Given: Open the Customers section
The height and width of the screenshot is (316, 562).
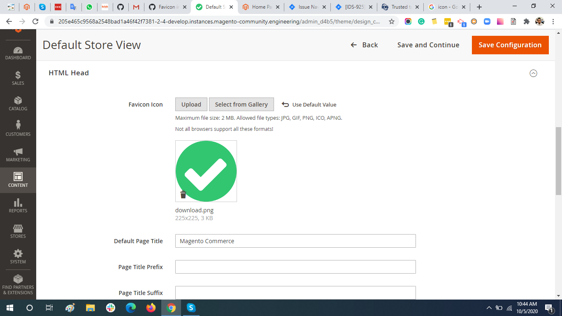Looking at the screenshot, I should [x=18, y=130].
